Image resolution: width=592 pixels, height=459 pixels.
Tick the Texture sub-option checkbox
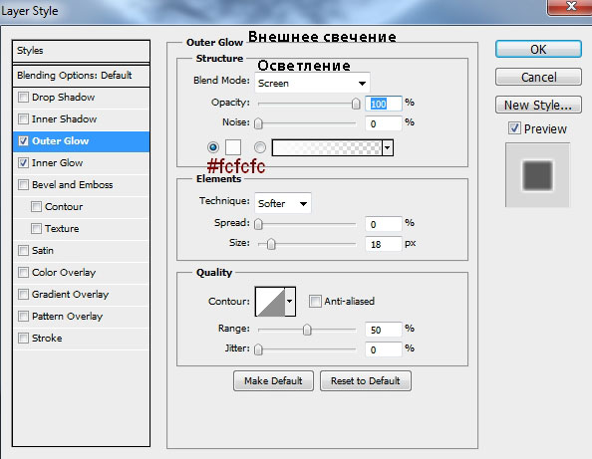click(36, 229)
